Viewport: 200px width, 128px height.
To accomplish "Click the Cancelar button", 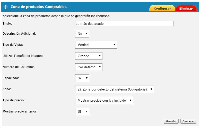I will [x=188, y=121].
